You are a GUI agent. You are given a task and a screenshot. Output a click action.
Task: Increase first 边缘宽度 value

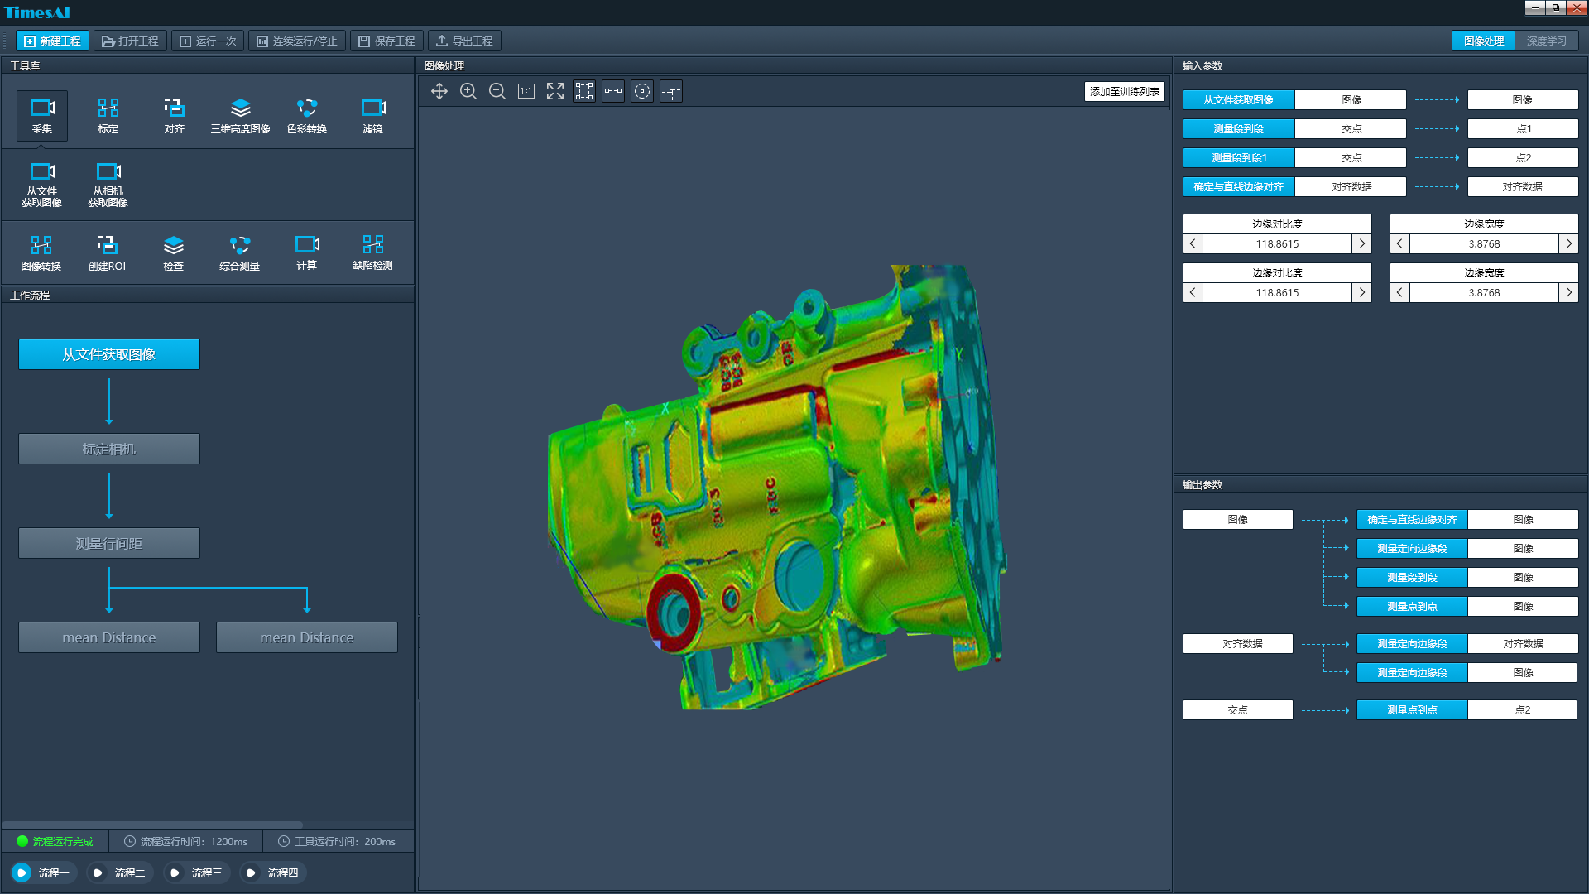(1568, 243)
